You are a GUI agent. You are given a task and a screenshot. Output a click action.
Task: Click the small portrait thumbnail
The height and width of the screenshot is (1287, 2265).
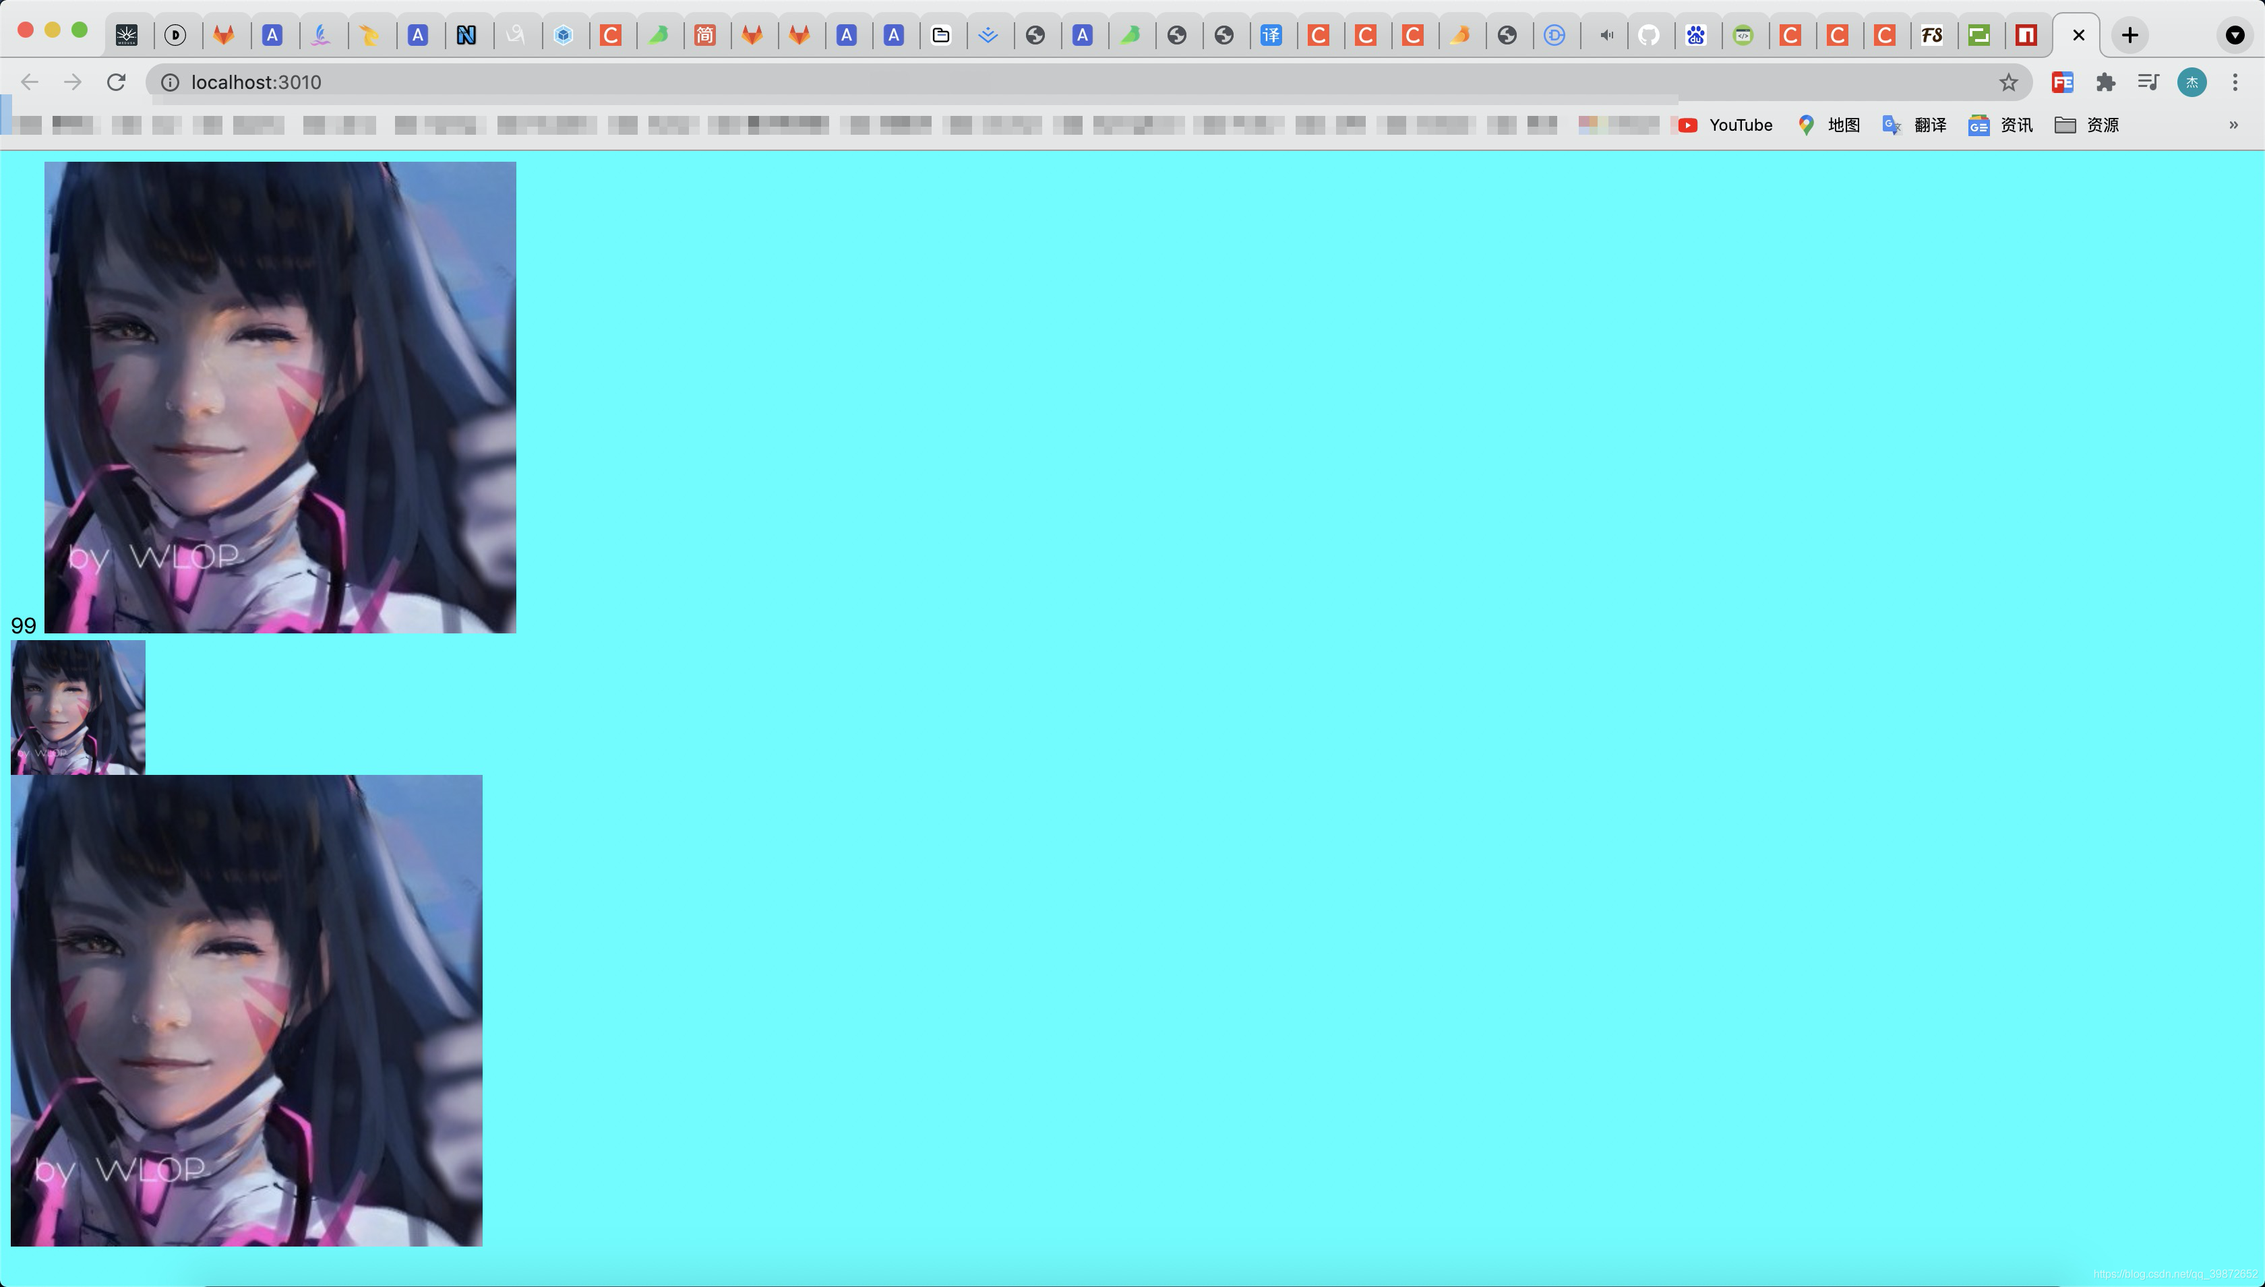pyautogui.click(x=78, y=707)
